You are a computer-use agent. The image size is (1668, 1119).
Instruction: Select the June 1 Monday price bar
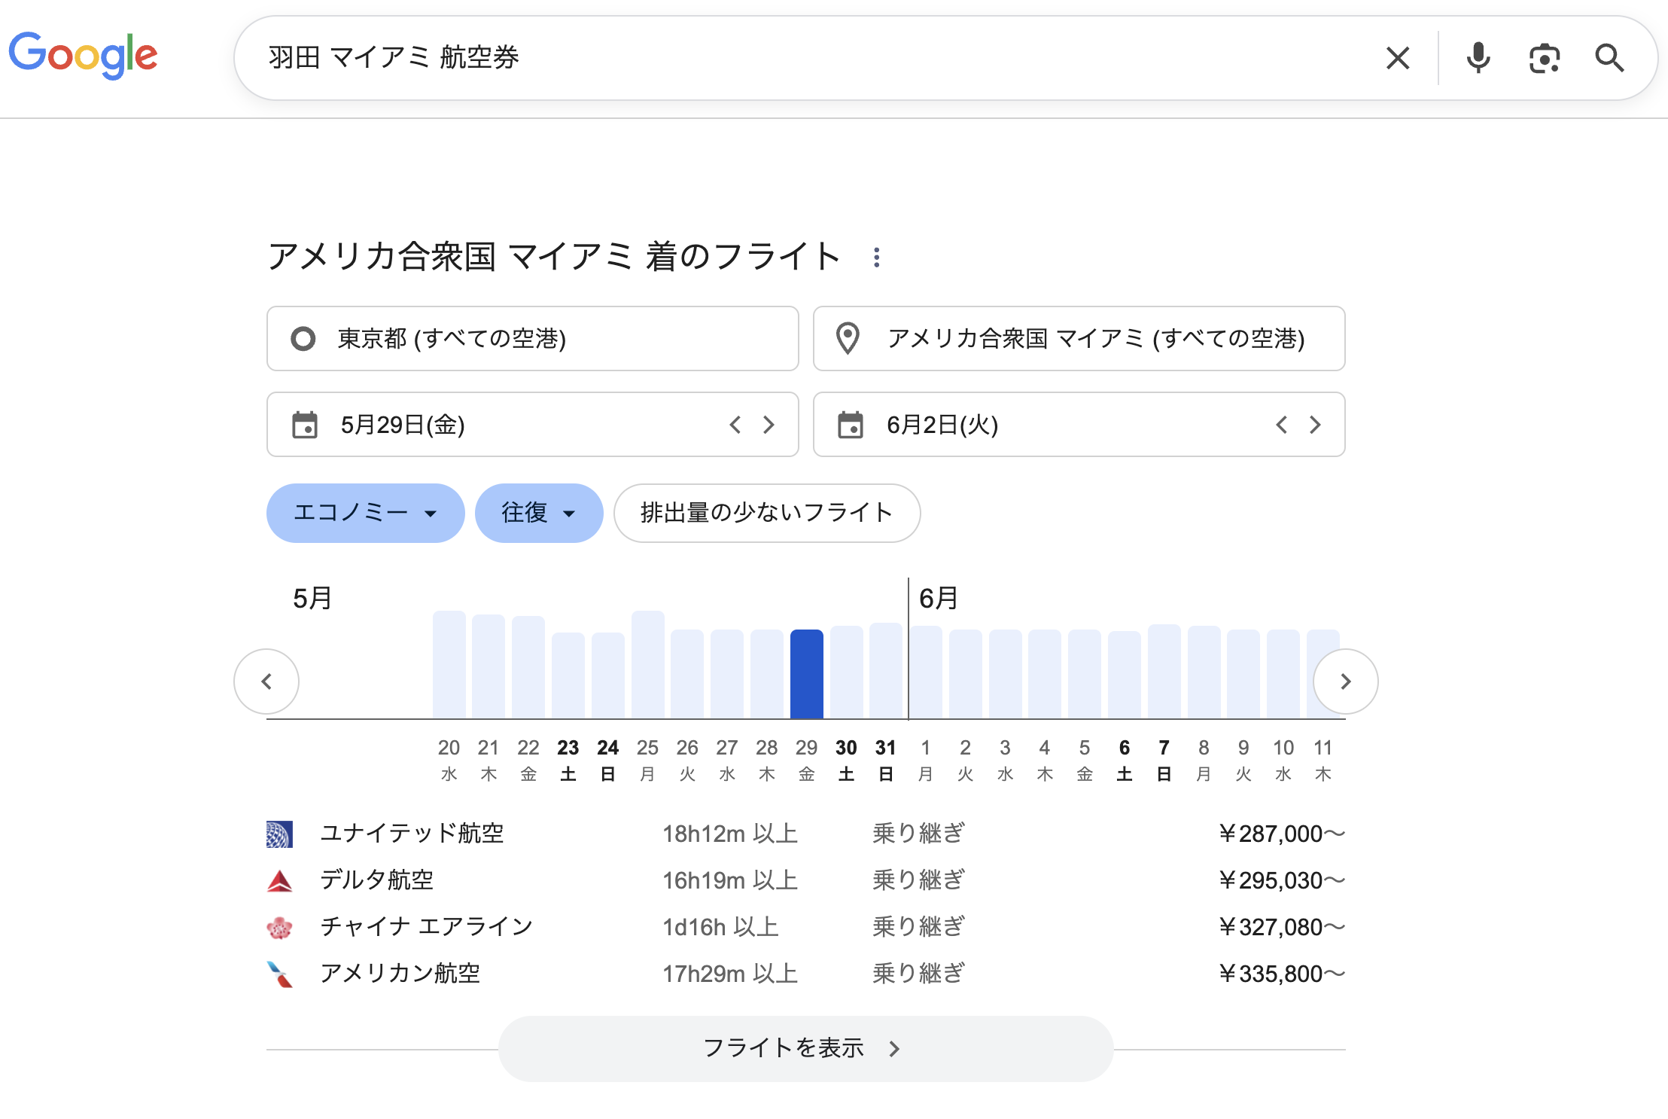click(x=926, y=672)
